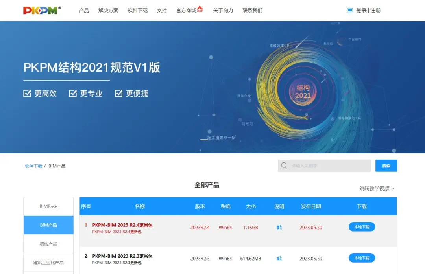Click the banner carousel indicator dash
The width and height of the screenshot is (425, 274).
coord(203,140)
